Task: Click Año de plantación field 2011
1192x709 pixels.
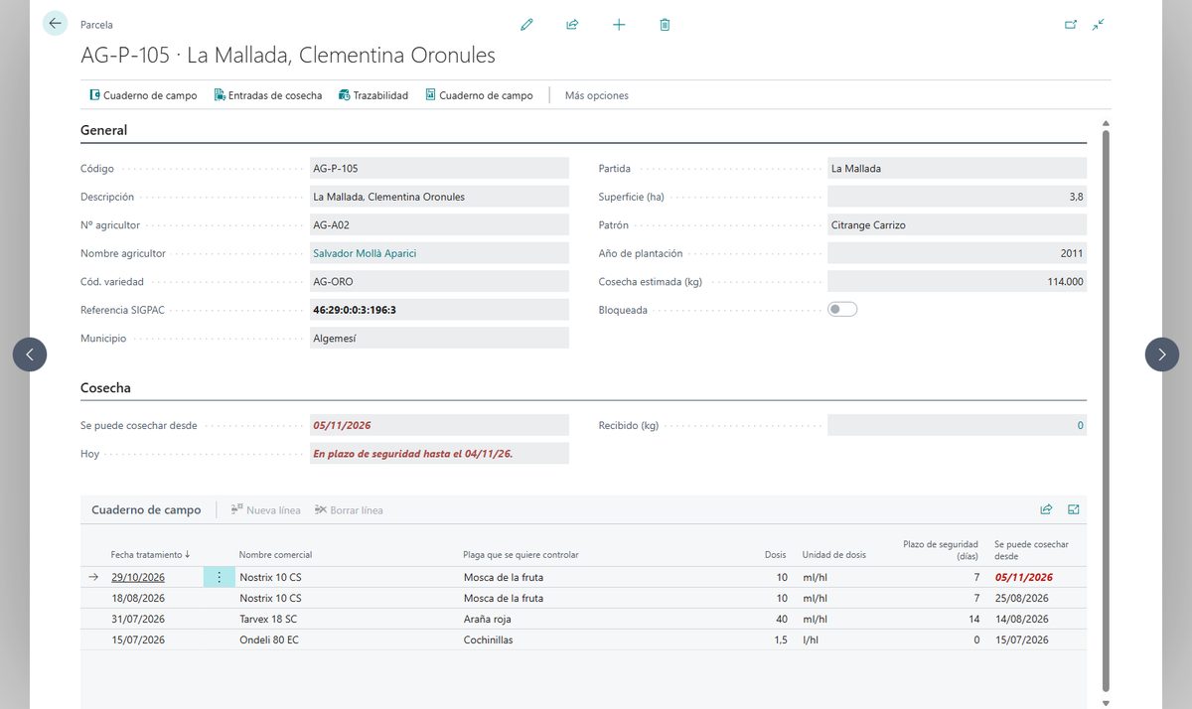Action: (957, 253)
